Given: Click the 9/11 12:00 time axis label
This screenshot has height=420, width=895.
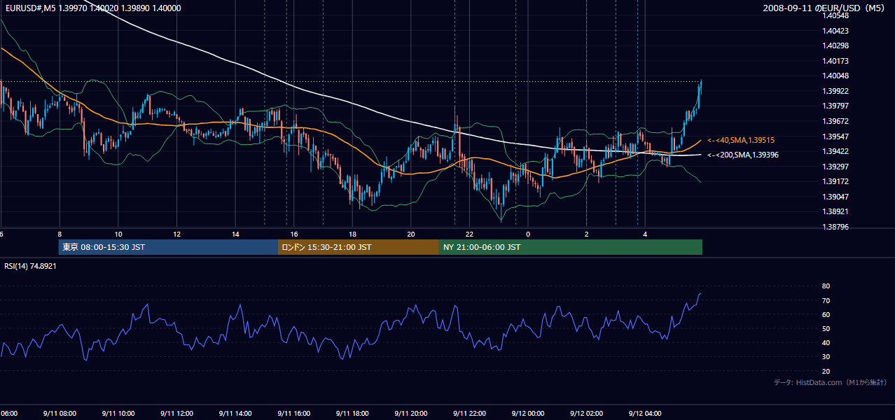Looking at the screenshot, I should (x=176, y=414).
